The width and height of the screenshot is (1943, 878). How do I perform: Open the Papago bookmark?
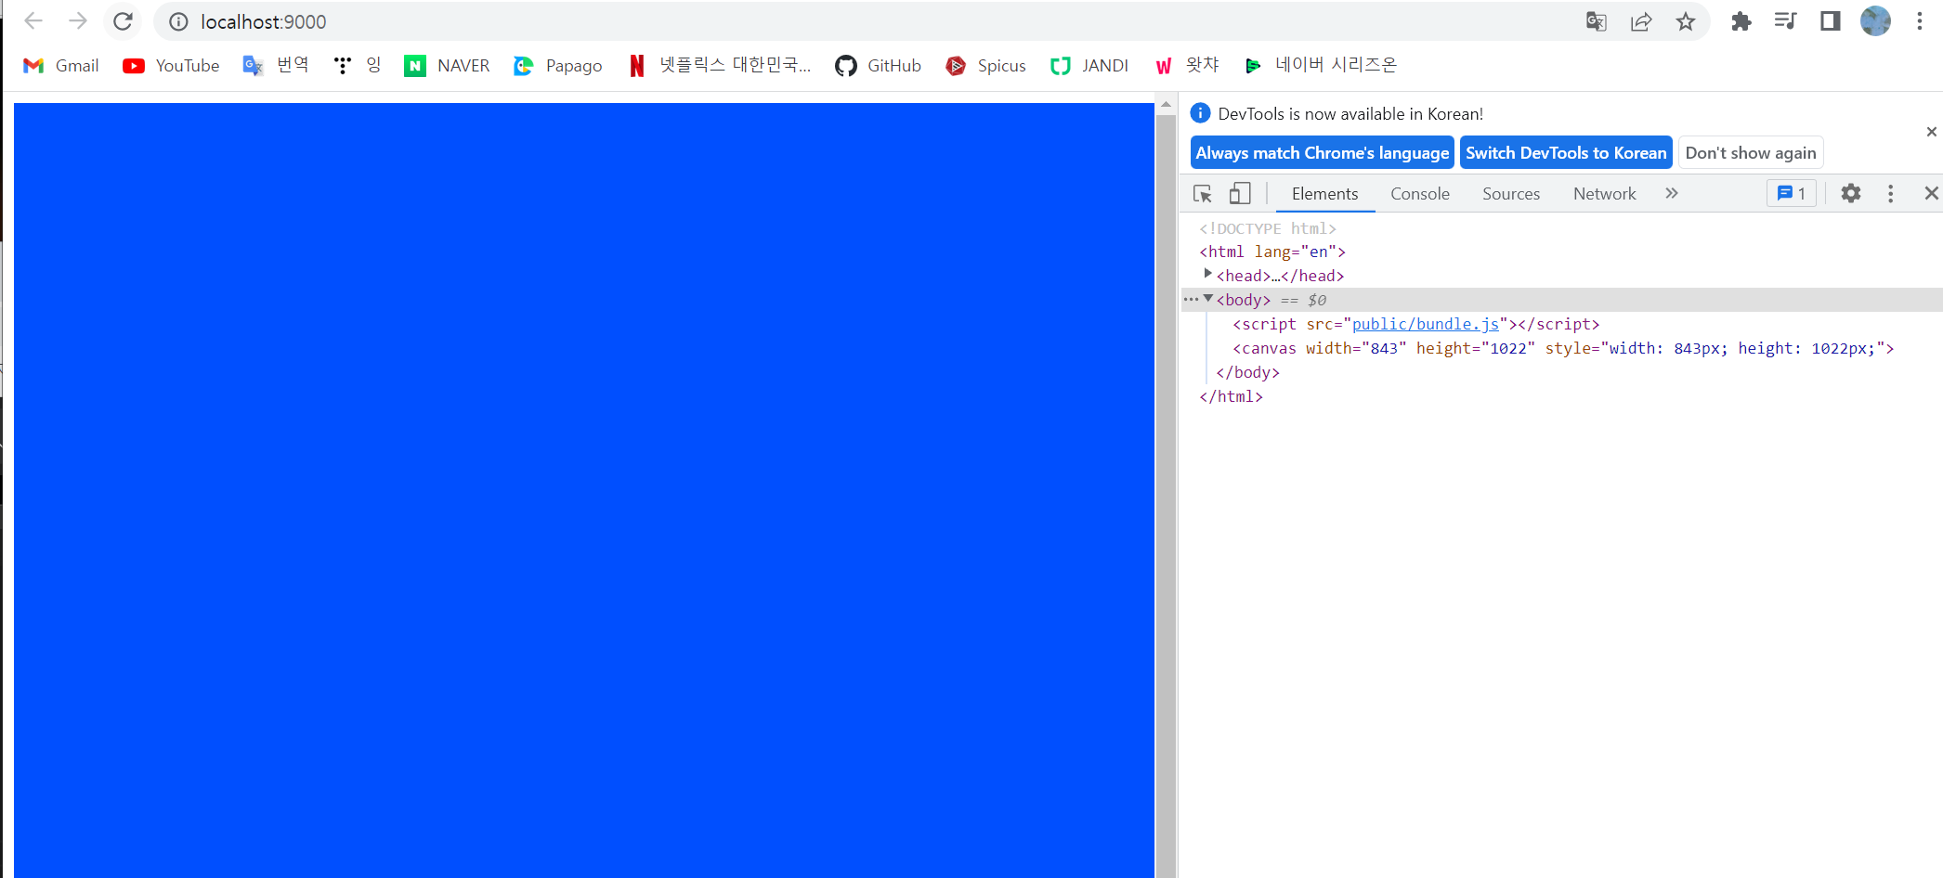pyautogui.click(x=558, y=66)
